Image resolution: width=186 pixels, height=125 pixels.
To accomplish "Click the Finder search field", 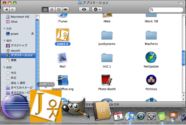I will click(166, 10).
